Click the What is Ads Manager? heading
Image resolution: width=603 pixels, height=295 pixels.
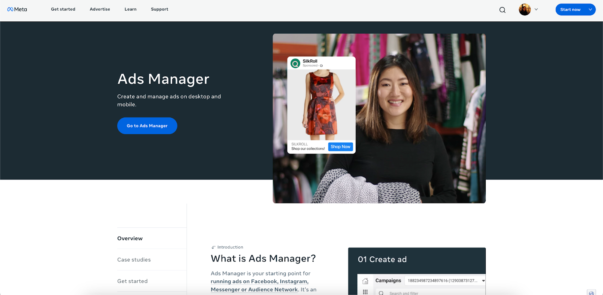263,259
